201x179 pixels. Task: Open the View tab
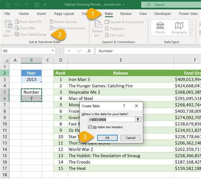(143, 14)
